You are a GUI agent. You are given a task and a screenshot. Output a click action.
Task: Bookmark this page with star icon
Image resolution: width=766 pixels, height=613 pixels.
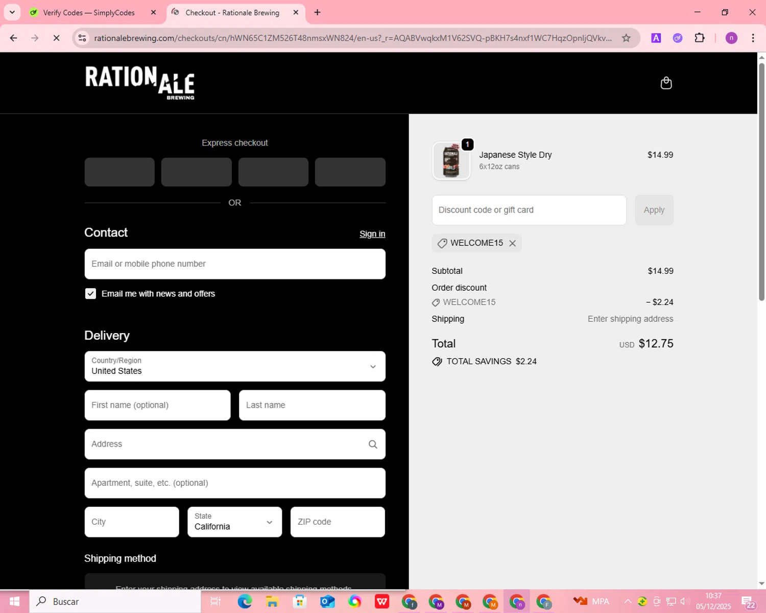626,38
